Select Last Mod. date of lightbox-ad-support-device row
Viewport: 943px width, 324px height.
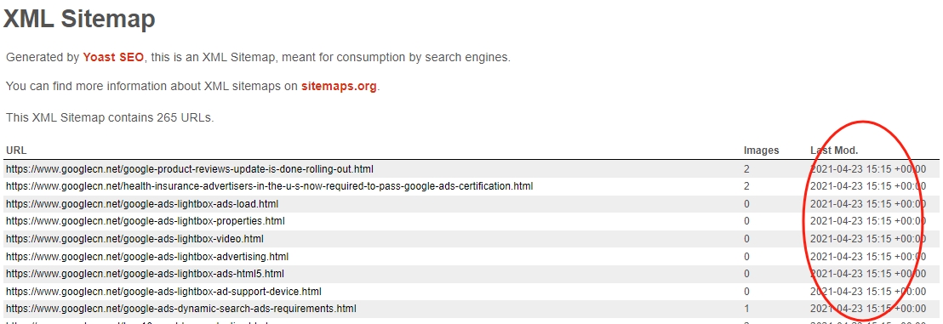tap(868, 292)
